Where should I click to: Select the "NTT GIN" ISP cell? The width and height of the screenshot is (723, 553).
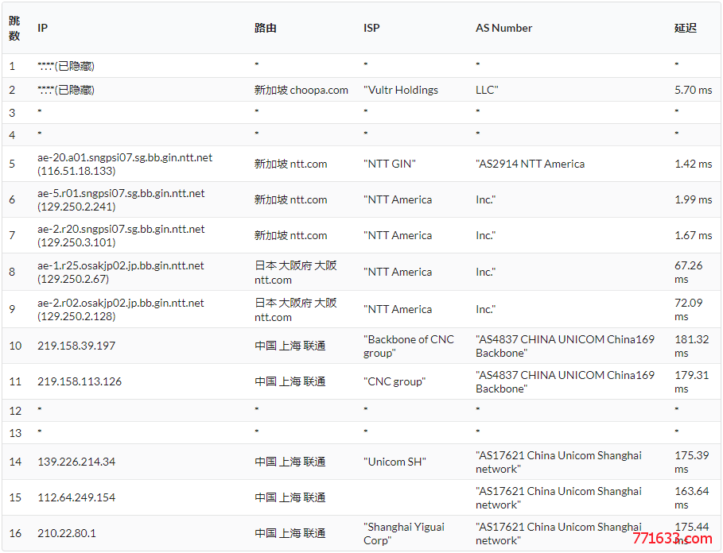pyautogui.click(x=390, y=164)
